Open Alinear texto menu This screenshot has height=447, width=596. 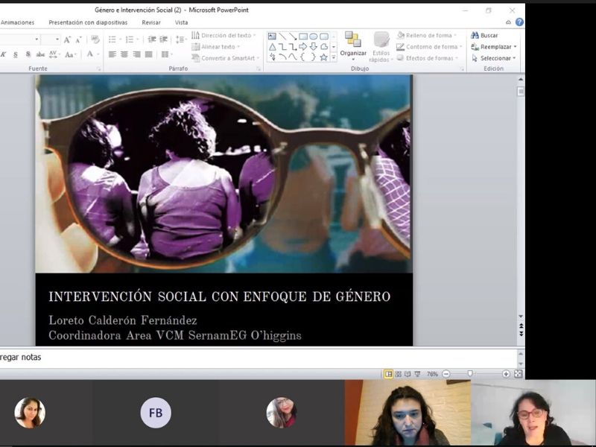215,47
